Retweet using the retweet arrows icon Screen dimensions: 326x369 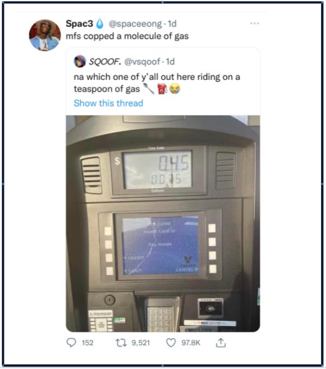click(x=121, y=343)
